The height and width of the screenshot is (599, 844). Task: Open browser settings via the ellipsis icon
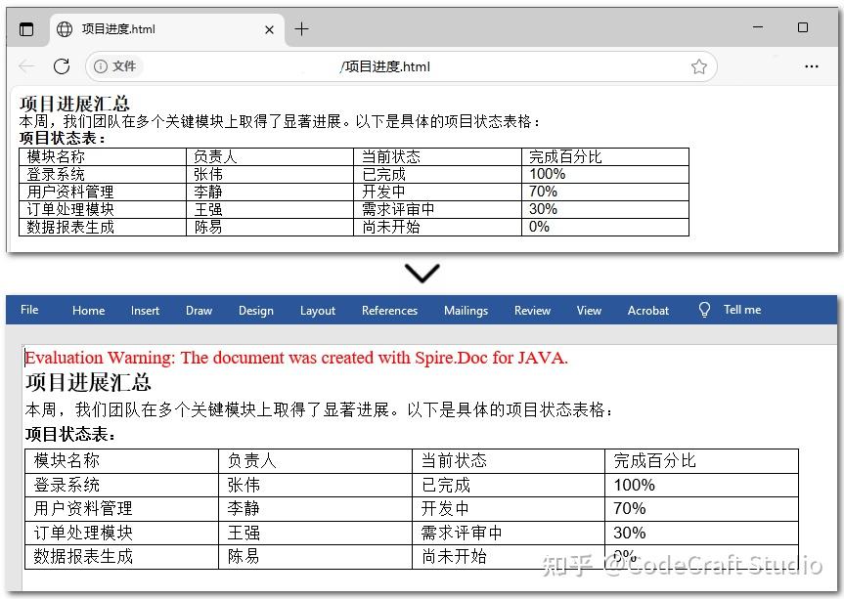[812, 66]
